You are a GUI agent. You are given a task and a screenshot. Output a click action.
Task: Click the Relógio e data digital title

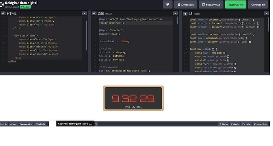coord(21,3)
